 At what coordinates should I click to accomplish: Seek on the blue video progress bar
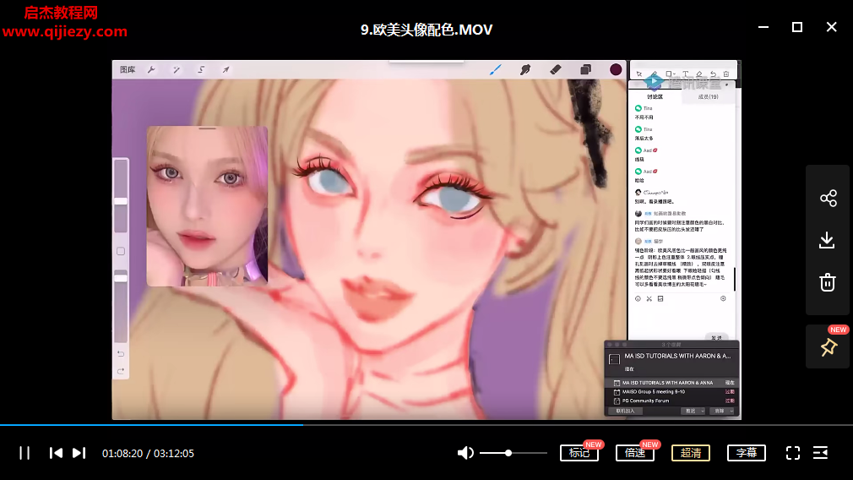pyautogui.click(x=152, y=424)
